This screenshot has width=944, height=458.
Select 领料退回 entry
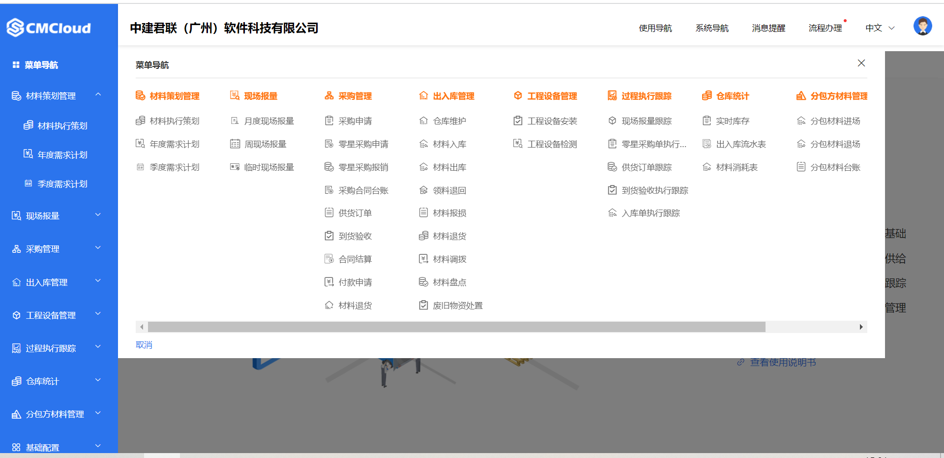point(449,190)
